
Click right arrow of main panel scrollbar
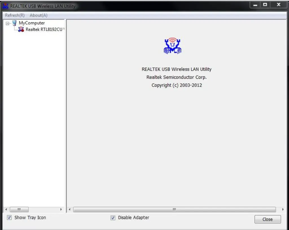pos(283,210)
